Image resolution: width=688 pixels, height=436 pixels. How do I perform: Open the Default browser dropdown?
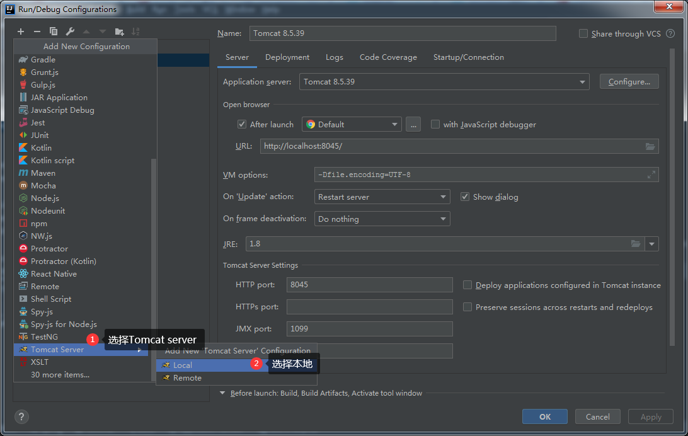[352, 124]
